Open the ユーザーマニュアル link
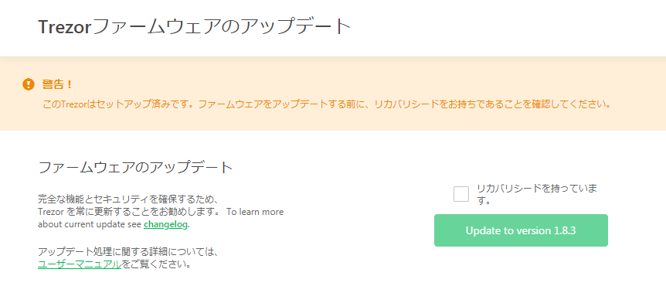Screen dimensions: 666x293 tap(80, 264)
